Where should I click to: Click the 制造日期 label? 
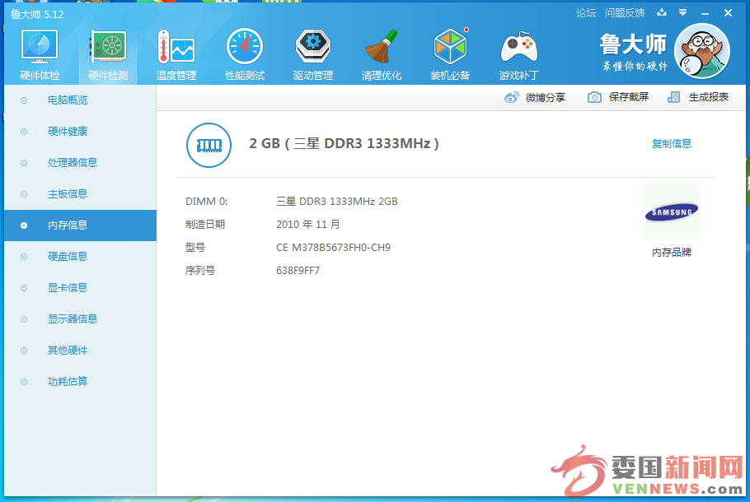click(205, 225)
